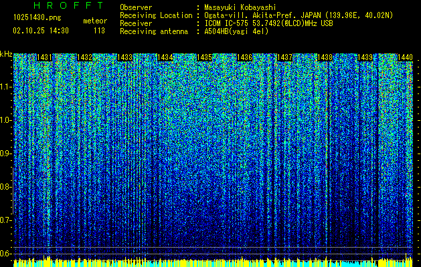Click the Receiving antenna label

click(x=154, y=31)
